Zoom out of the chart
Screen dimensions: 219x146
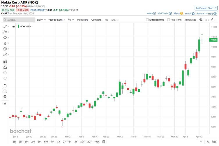[x=5, y=97]
